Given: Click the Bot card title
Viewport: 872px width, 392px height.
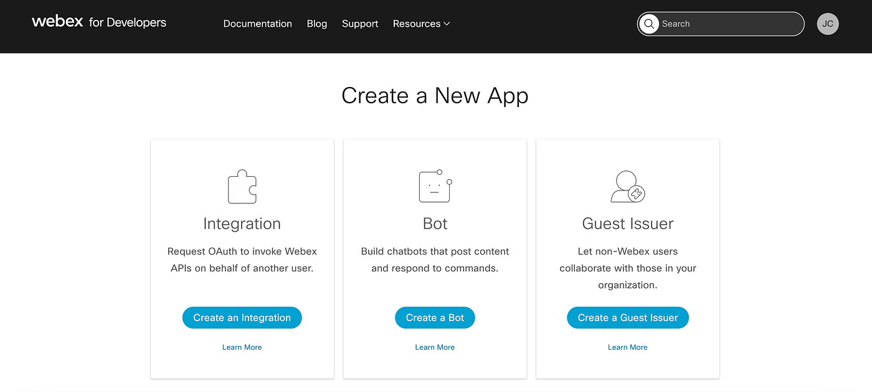Looking at the screenshot, I should pos(435,223).
